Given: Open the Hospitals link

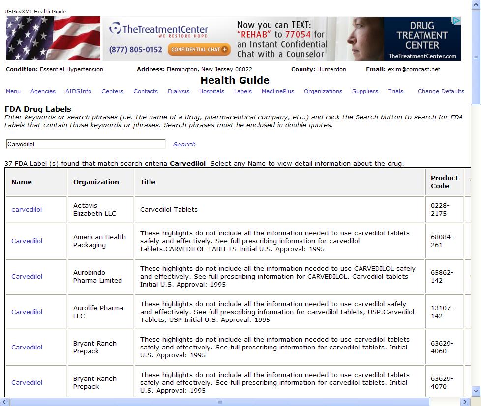Looking at the screenshot, I should pyautogui.click(x=211, y=91).
